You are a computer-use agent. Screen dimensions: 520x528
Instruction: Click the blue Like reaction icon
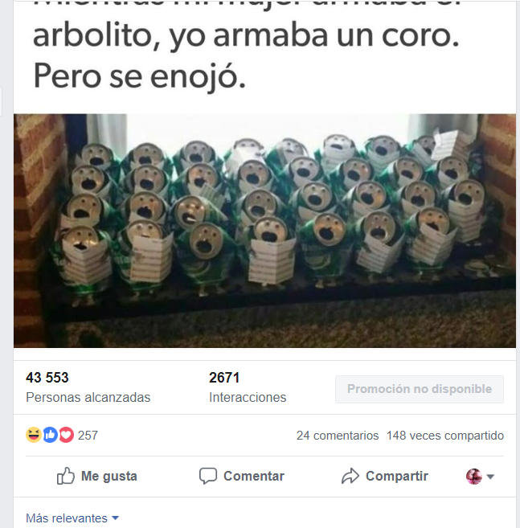(50, 435)
